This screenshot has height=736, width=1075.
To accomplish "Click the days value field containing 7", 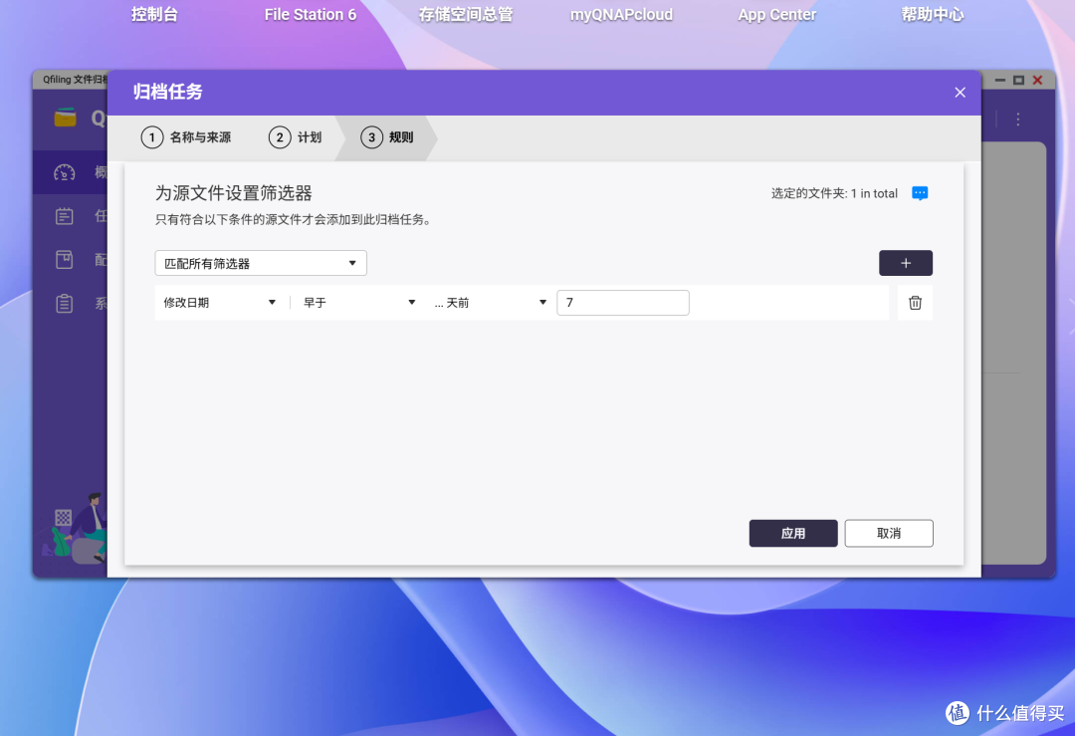I will pyautogui.click(x=622, y=303).
